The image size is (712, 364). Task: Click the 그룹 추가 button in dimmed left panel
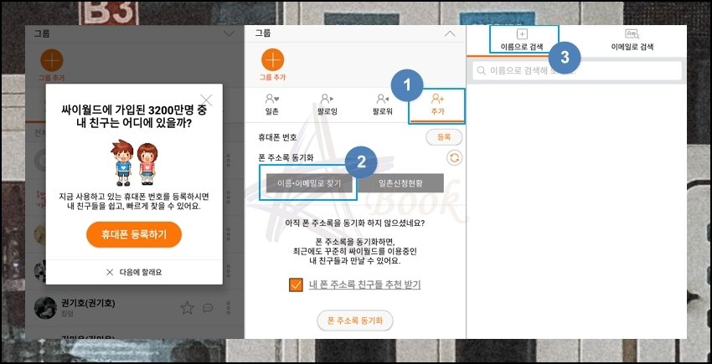click(52, 65)
